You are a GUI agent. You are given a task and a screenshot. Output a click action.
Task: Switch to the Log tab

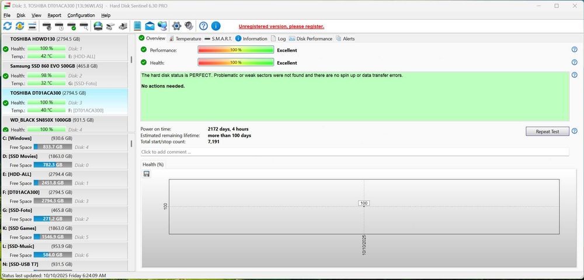(x=278, y=38)
